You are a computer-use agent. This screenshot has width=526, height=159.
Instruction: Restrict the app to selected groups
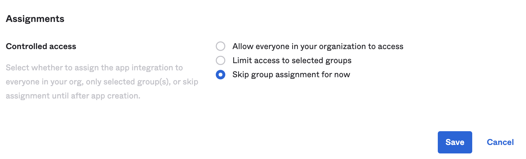pos(220,61)
